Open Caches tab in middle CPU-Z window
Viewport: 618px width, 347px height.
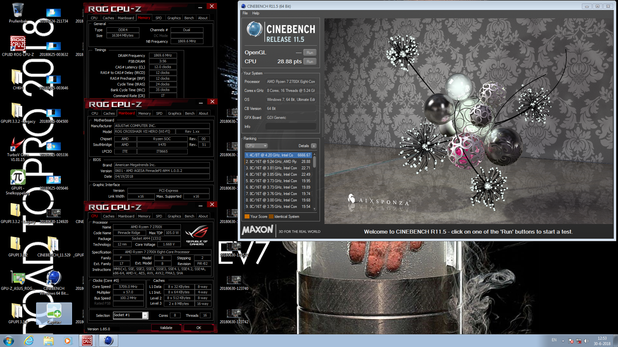(109, 113)
